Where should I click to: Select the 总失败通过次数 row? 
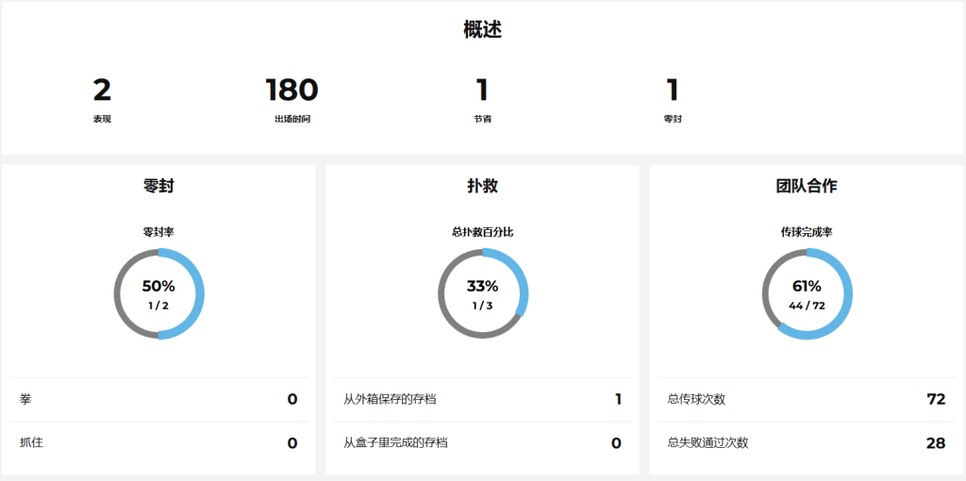coord(807,442)
